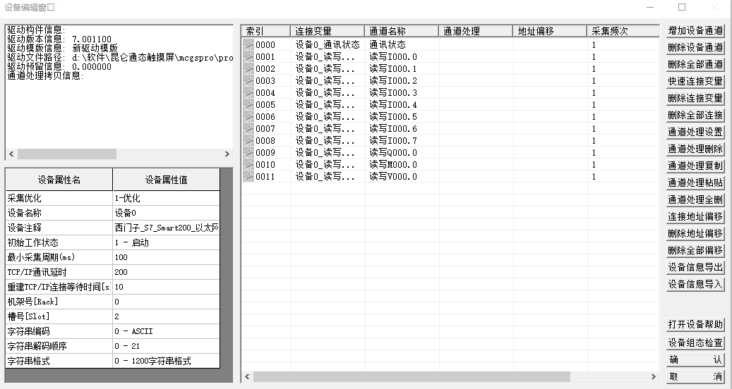The height and width of the screenshot is (389, 732).
Task: Click the channel icon for row 0005
Action: [x=249, y=105]
